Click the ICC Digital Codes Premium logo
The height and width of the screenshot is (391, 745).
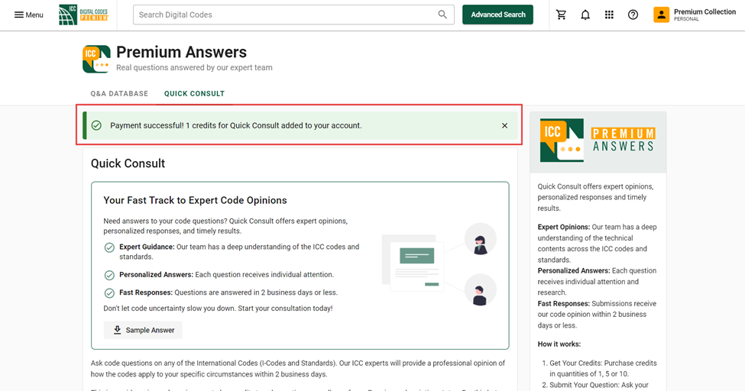(83, 15)
